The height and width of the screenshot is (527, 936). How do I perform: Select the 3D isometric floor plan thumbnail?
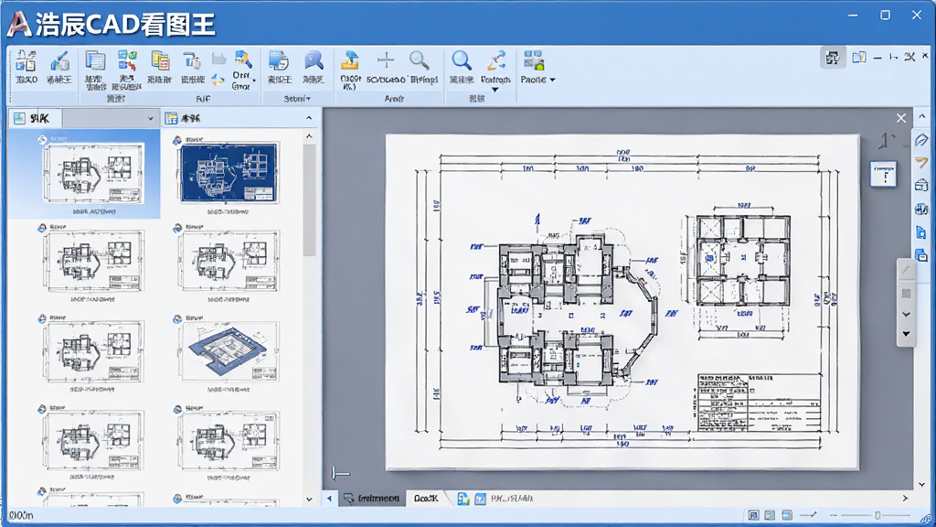tap(229, 351)
